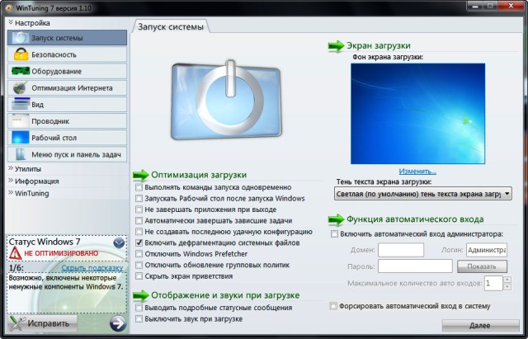Decrease Максимальное количество авто входов stepper
Image resolution: width=528 pixels, height=339 pixels.
click(507, 287)
